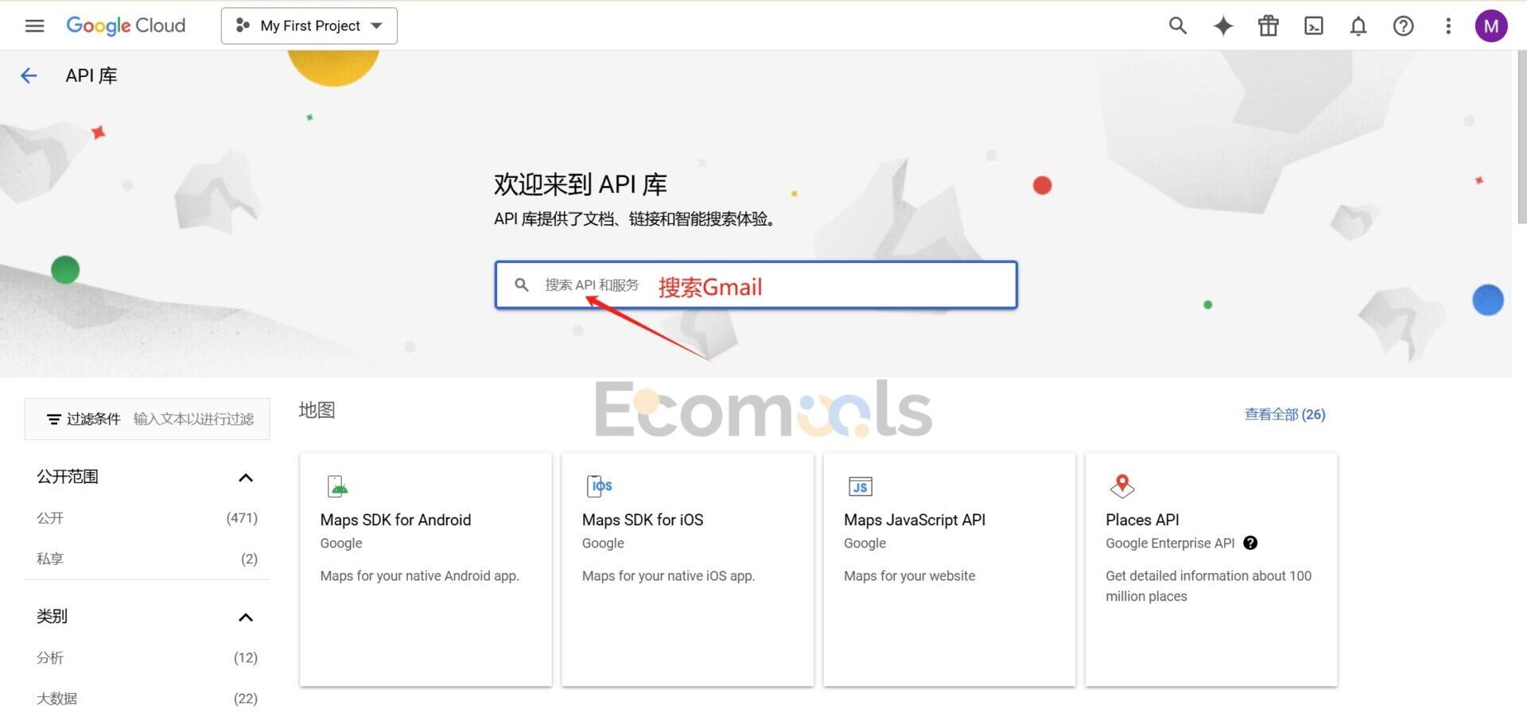
Task: Click the 'Maps for your native iOS app.' text
Action: 668,575
